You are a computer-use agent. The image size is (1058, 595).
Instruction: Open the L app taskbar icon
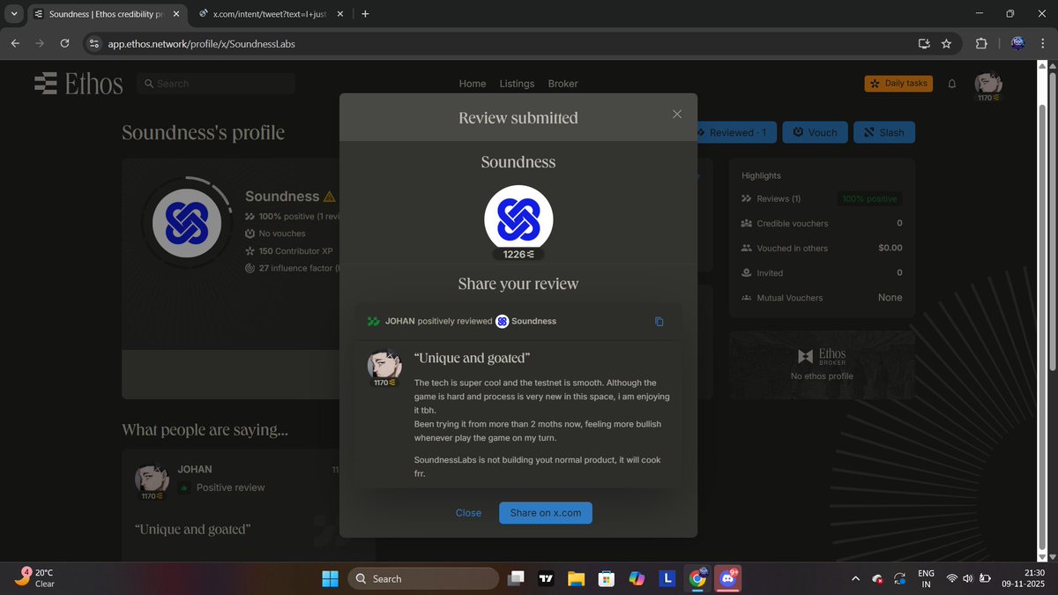pyautogui.click(x=667, y=578)
